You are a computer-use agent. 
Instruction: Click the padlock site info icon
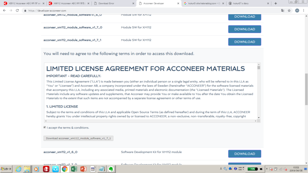pos(25,11)
